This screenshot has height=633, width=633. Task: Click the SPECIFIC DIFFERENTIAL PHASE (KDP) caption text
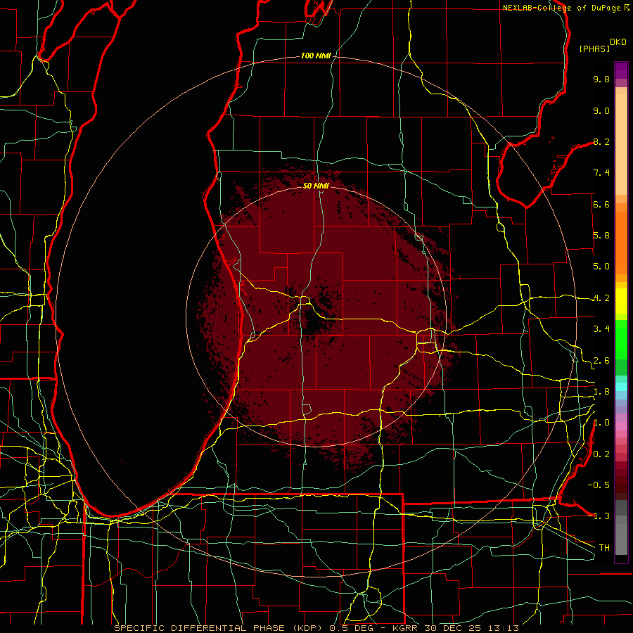pyautogui.click(x=219, y=628)
